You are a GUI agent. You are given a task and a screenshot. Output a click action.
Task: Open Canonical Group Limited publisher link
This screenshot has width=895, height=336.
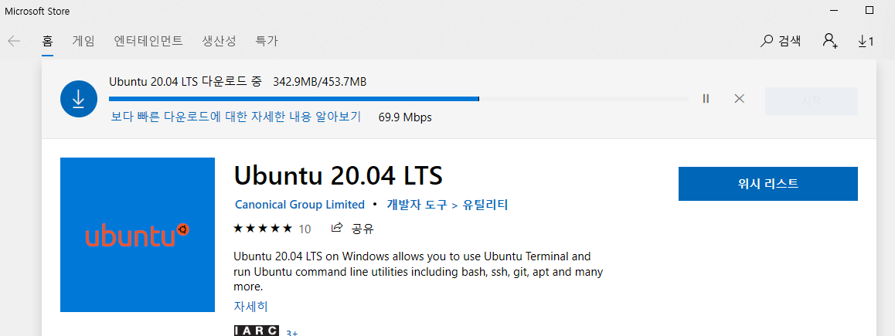(300, 204)
